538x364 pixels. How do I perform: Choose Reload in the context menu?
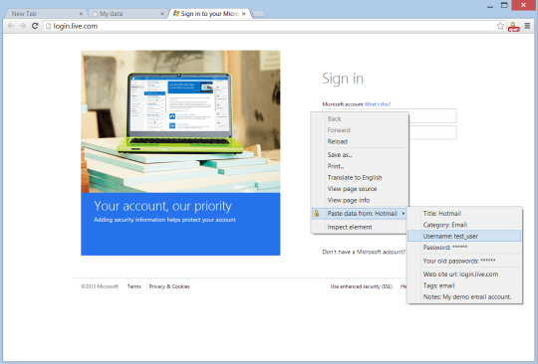[360, 141]
